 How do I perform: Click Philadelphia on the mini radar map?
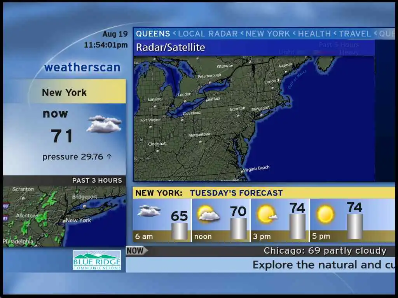point(18,241)
